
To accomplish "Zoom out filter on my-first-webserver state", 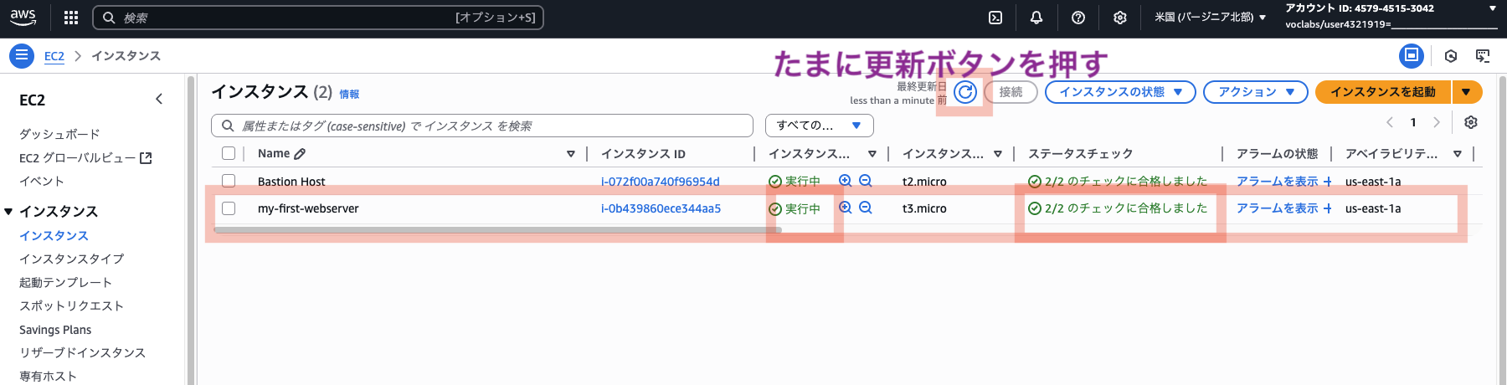I will 866,208.
